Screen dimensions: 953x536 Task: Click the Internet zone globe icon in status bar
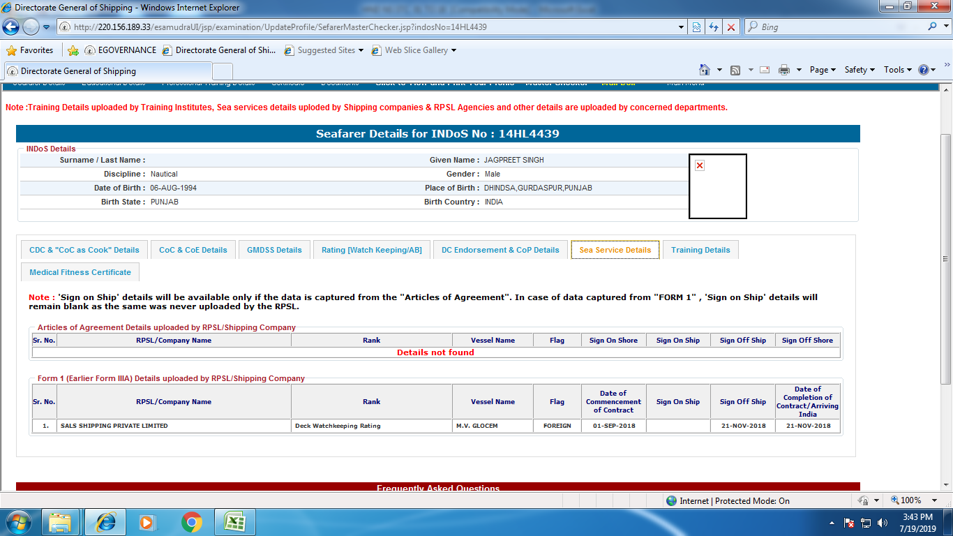click(x=671, y=500)
